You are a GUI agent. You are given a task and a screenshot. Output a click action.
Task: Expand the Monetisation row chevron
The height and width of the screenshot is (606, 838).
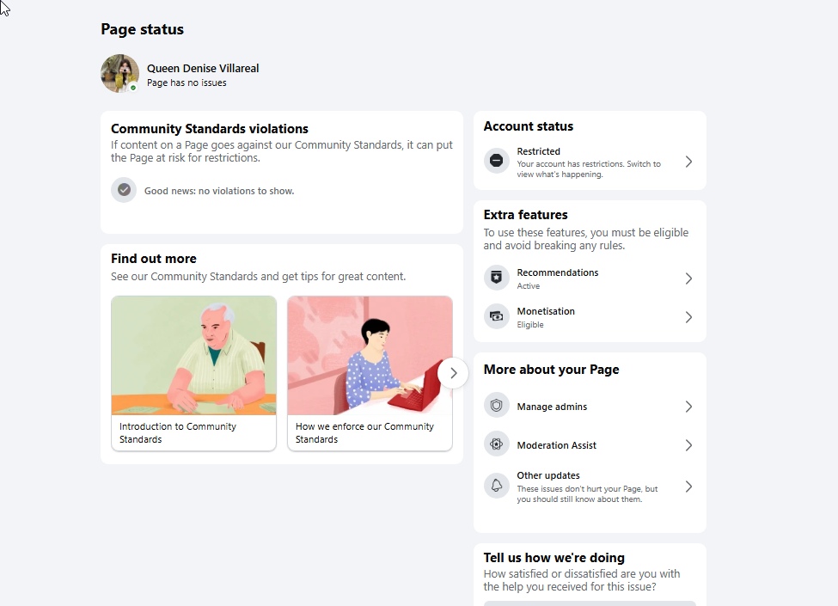(x=689, y=317)
